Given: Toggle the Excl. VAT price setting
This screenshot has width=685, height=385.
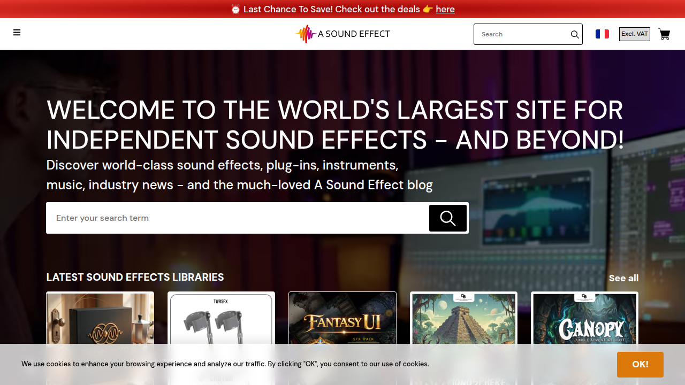Looking at the screenshot, I should [x=635, y=34].
